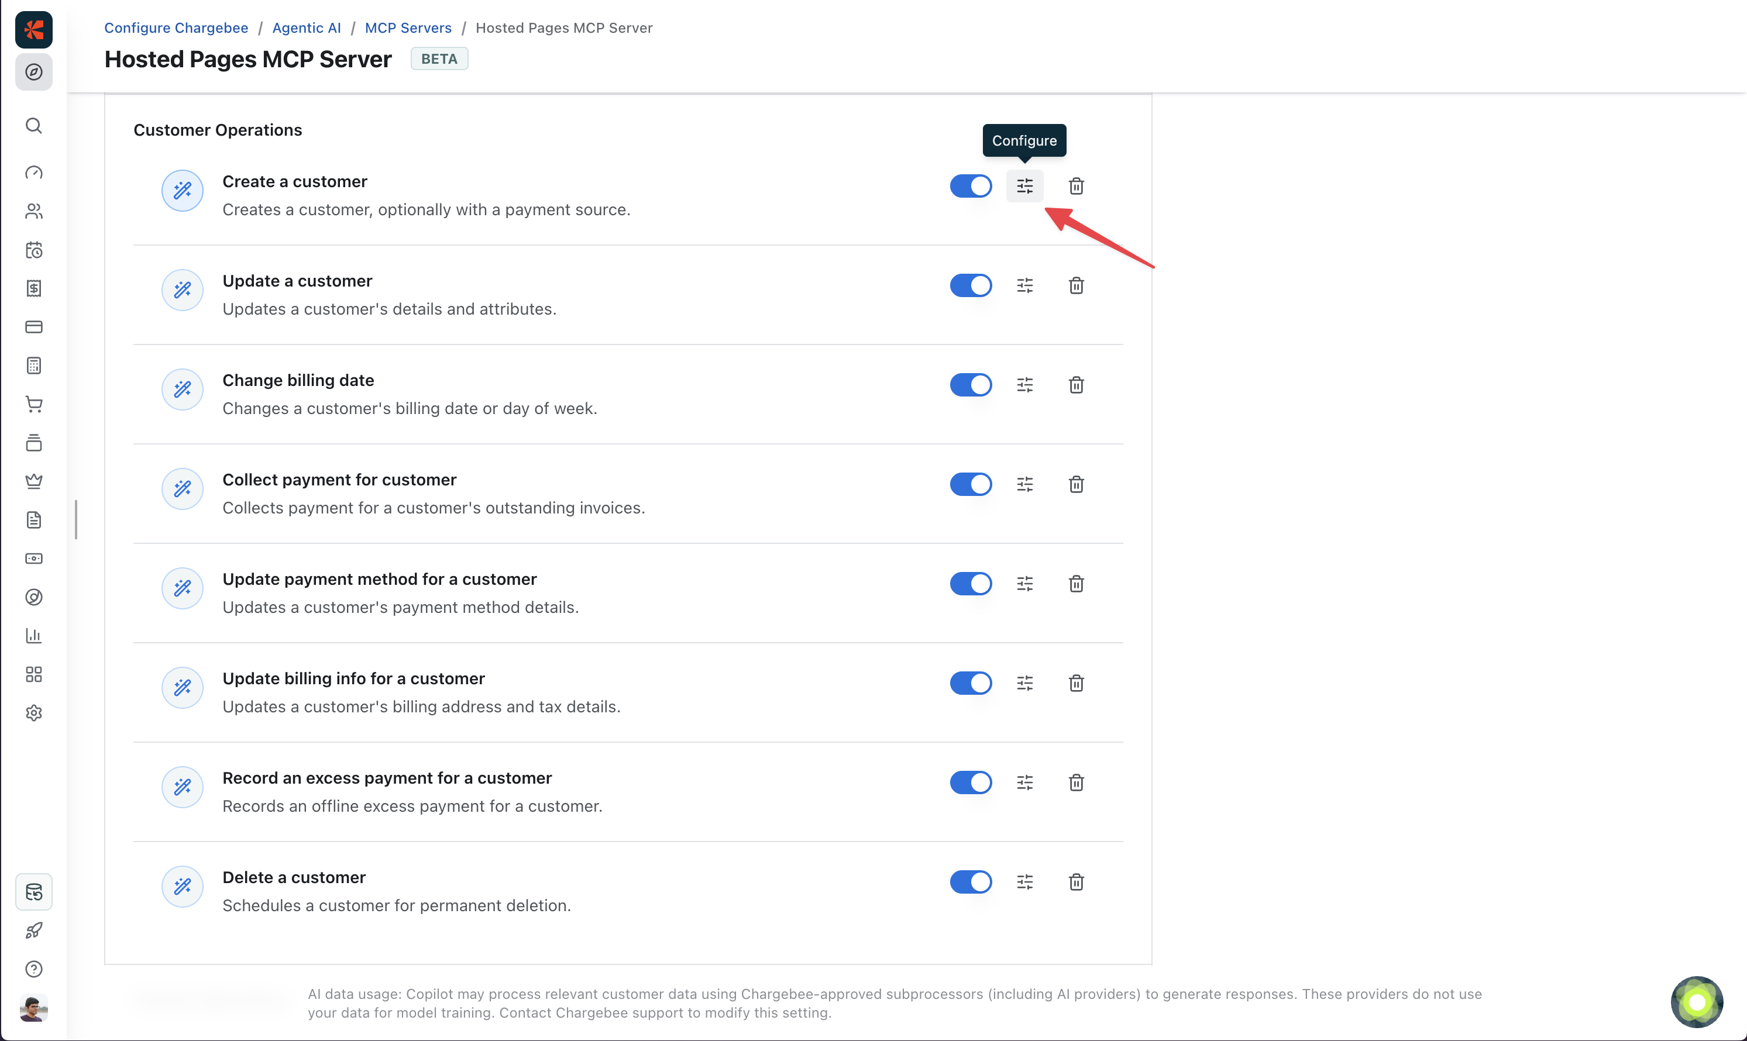Toggle off Change billing date
Image resolution: width=1747 pixels, height=1041 pixels.
[971, 385]
